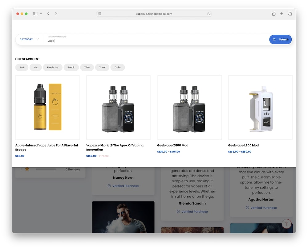Click the struck-through $175.00 original price

[103, 156]
